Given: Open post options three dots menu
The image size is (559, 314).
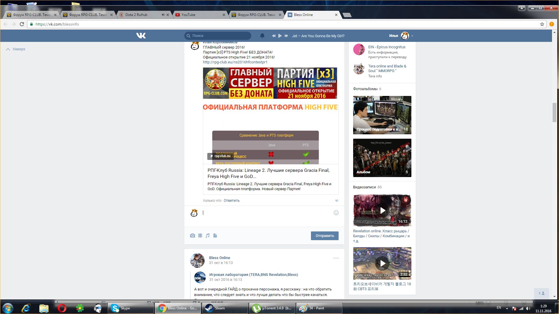Looking at the screenshot, I should click(x=336, y=258).
